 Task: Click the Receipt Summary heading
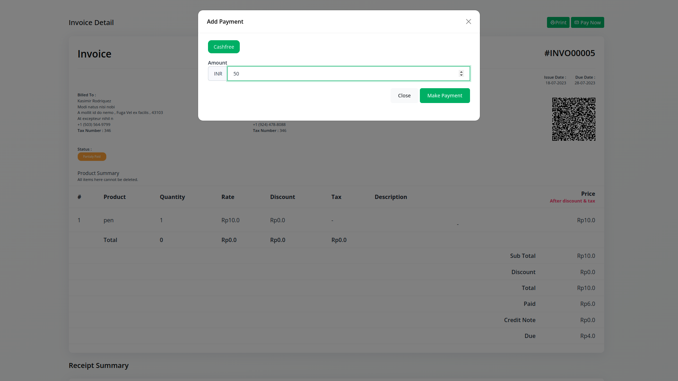coord(99,365)
